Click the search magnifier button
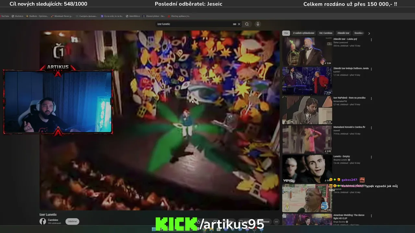This screenshot has width=415, height=233. (x=247, y=24)
